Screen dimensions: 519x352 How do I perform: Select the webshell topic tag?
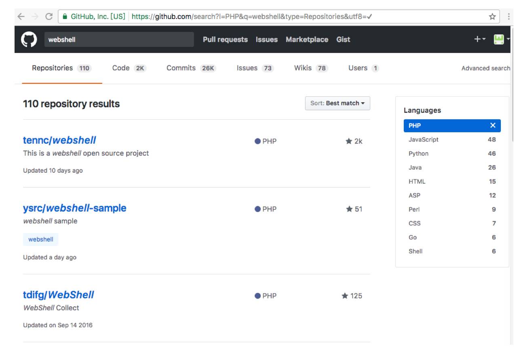[41, 239]
